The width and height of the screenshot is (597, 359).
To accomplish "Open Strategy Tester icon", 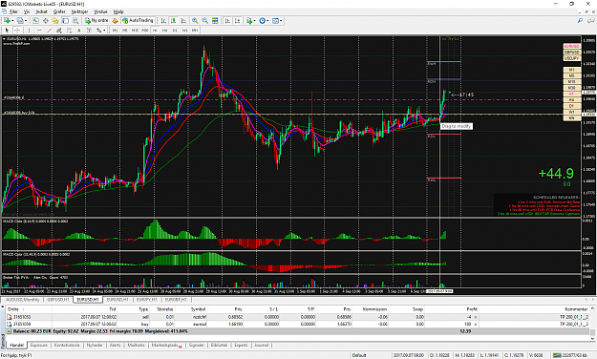I will [75, 21].
